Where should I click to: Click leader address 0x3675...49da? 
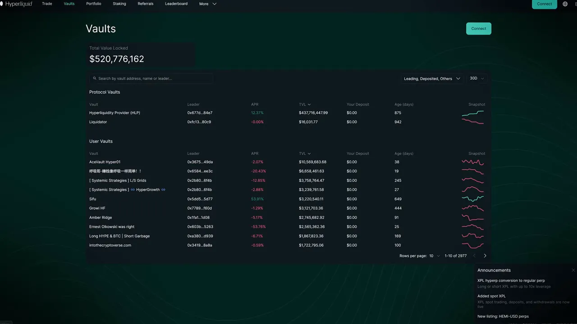tap(200, 162)
